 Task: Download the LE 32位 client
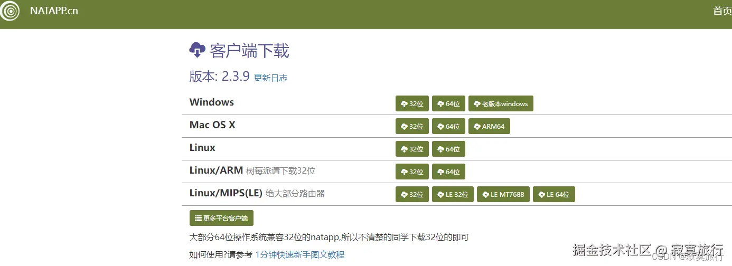click(x=453, y=194)
